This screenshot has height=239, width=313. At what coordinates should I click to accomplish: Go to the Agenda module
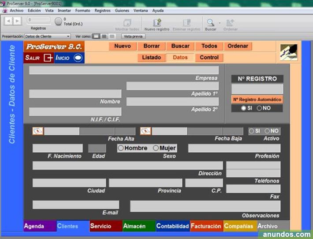[x=40, y=226]
